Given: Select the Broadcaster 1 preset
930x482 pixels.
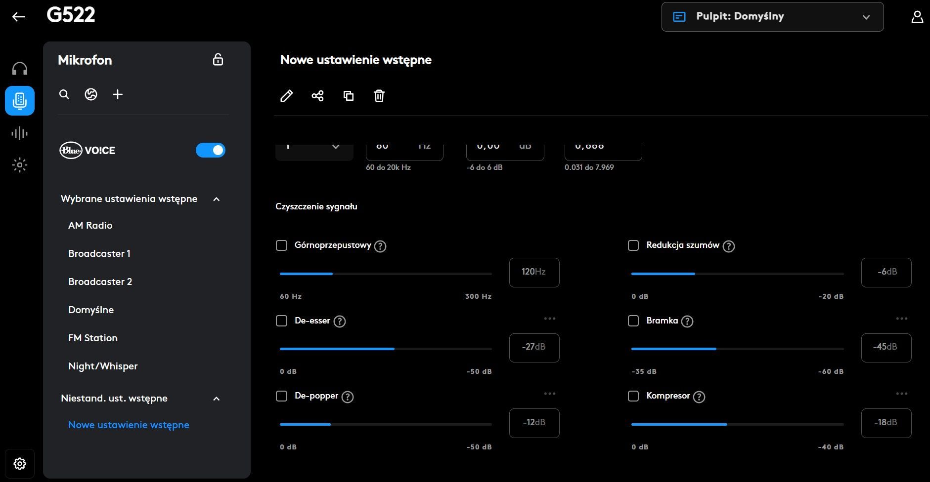Looking at the screenshot, I should pos(99,253).
